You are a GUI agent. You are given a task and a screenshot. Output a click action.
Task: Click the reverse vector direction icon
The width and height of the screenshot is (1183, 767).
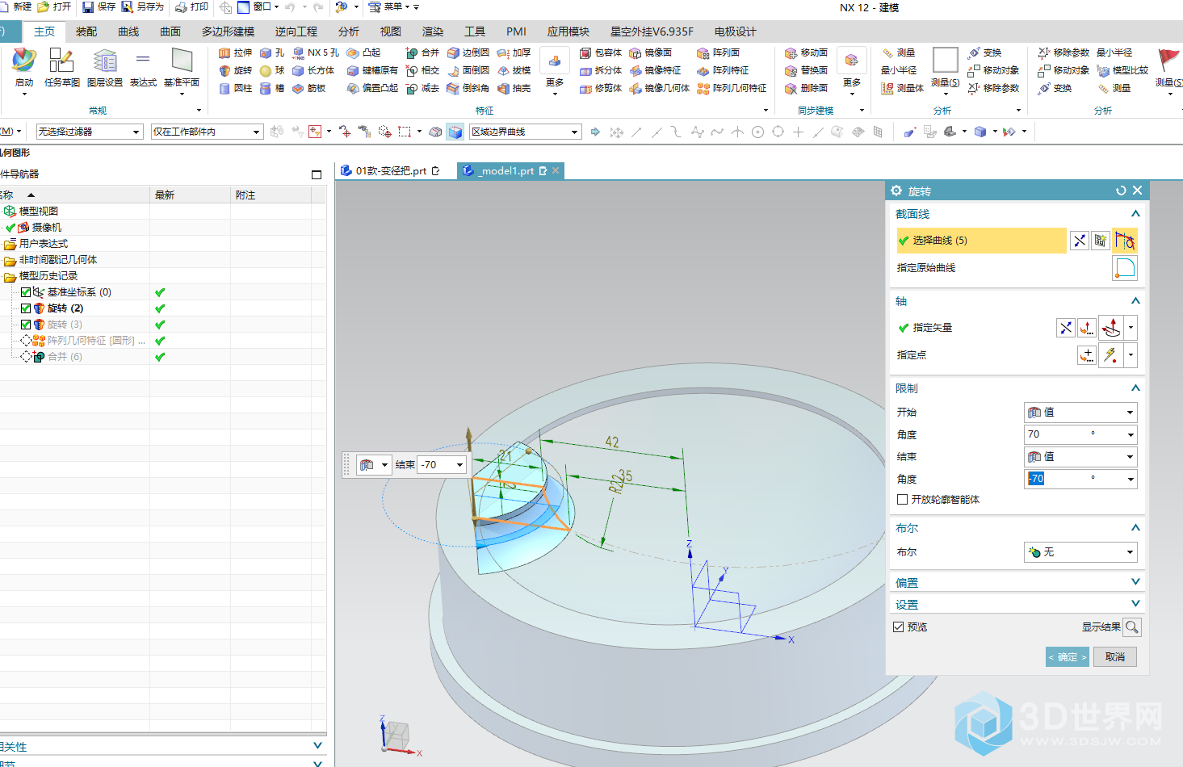coord(1066,327)
